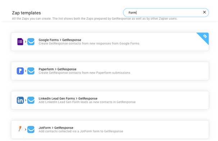Click 'Create GetResponse contacts from new Paperform submissions'
The width and height of the screenshot is (218, 141).
tap(85, 73)
